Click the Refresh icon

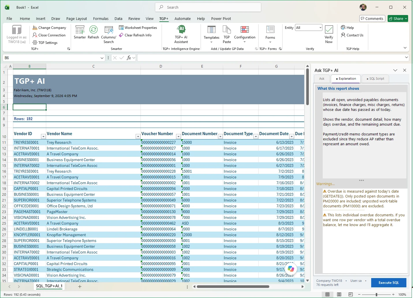coord(93,30)
